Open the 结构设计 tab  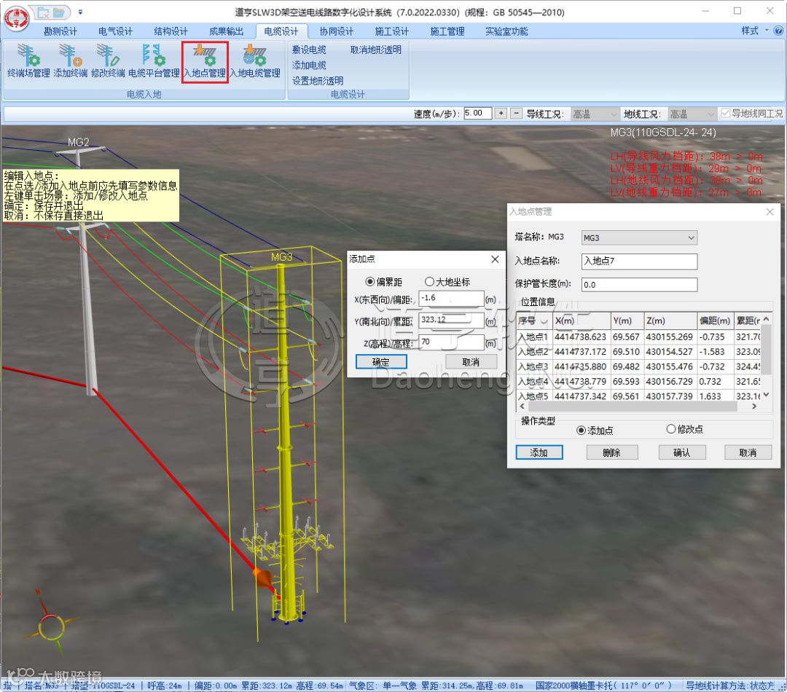(x=171, y=31)
